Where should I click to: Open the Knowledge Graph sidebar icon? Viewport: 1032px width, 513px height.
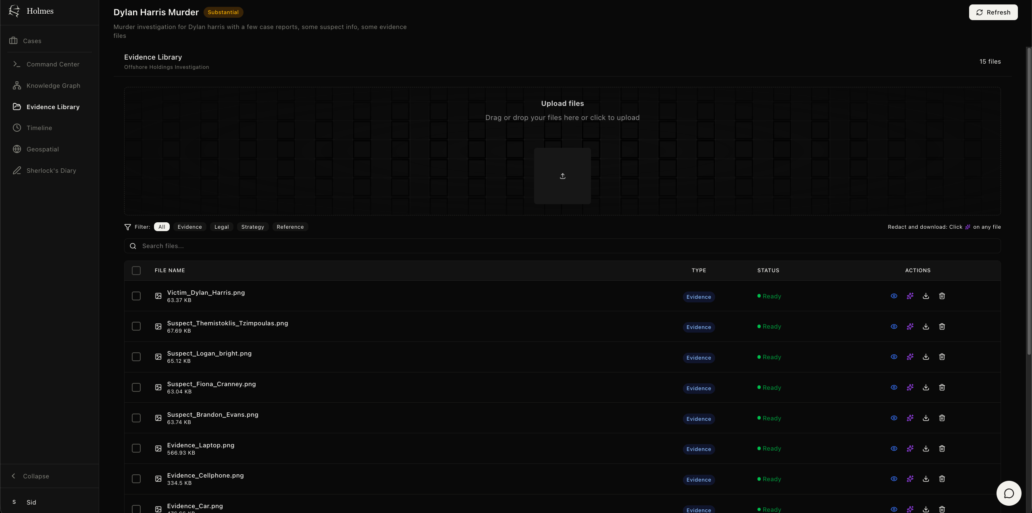[17, 85]
